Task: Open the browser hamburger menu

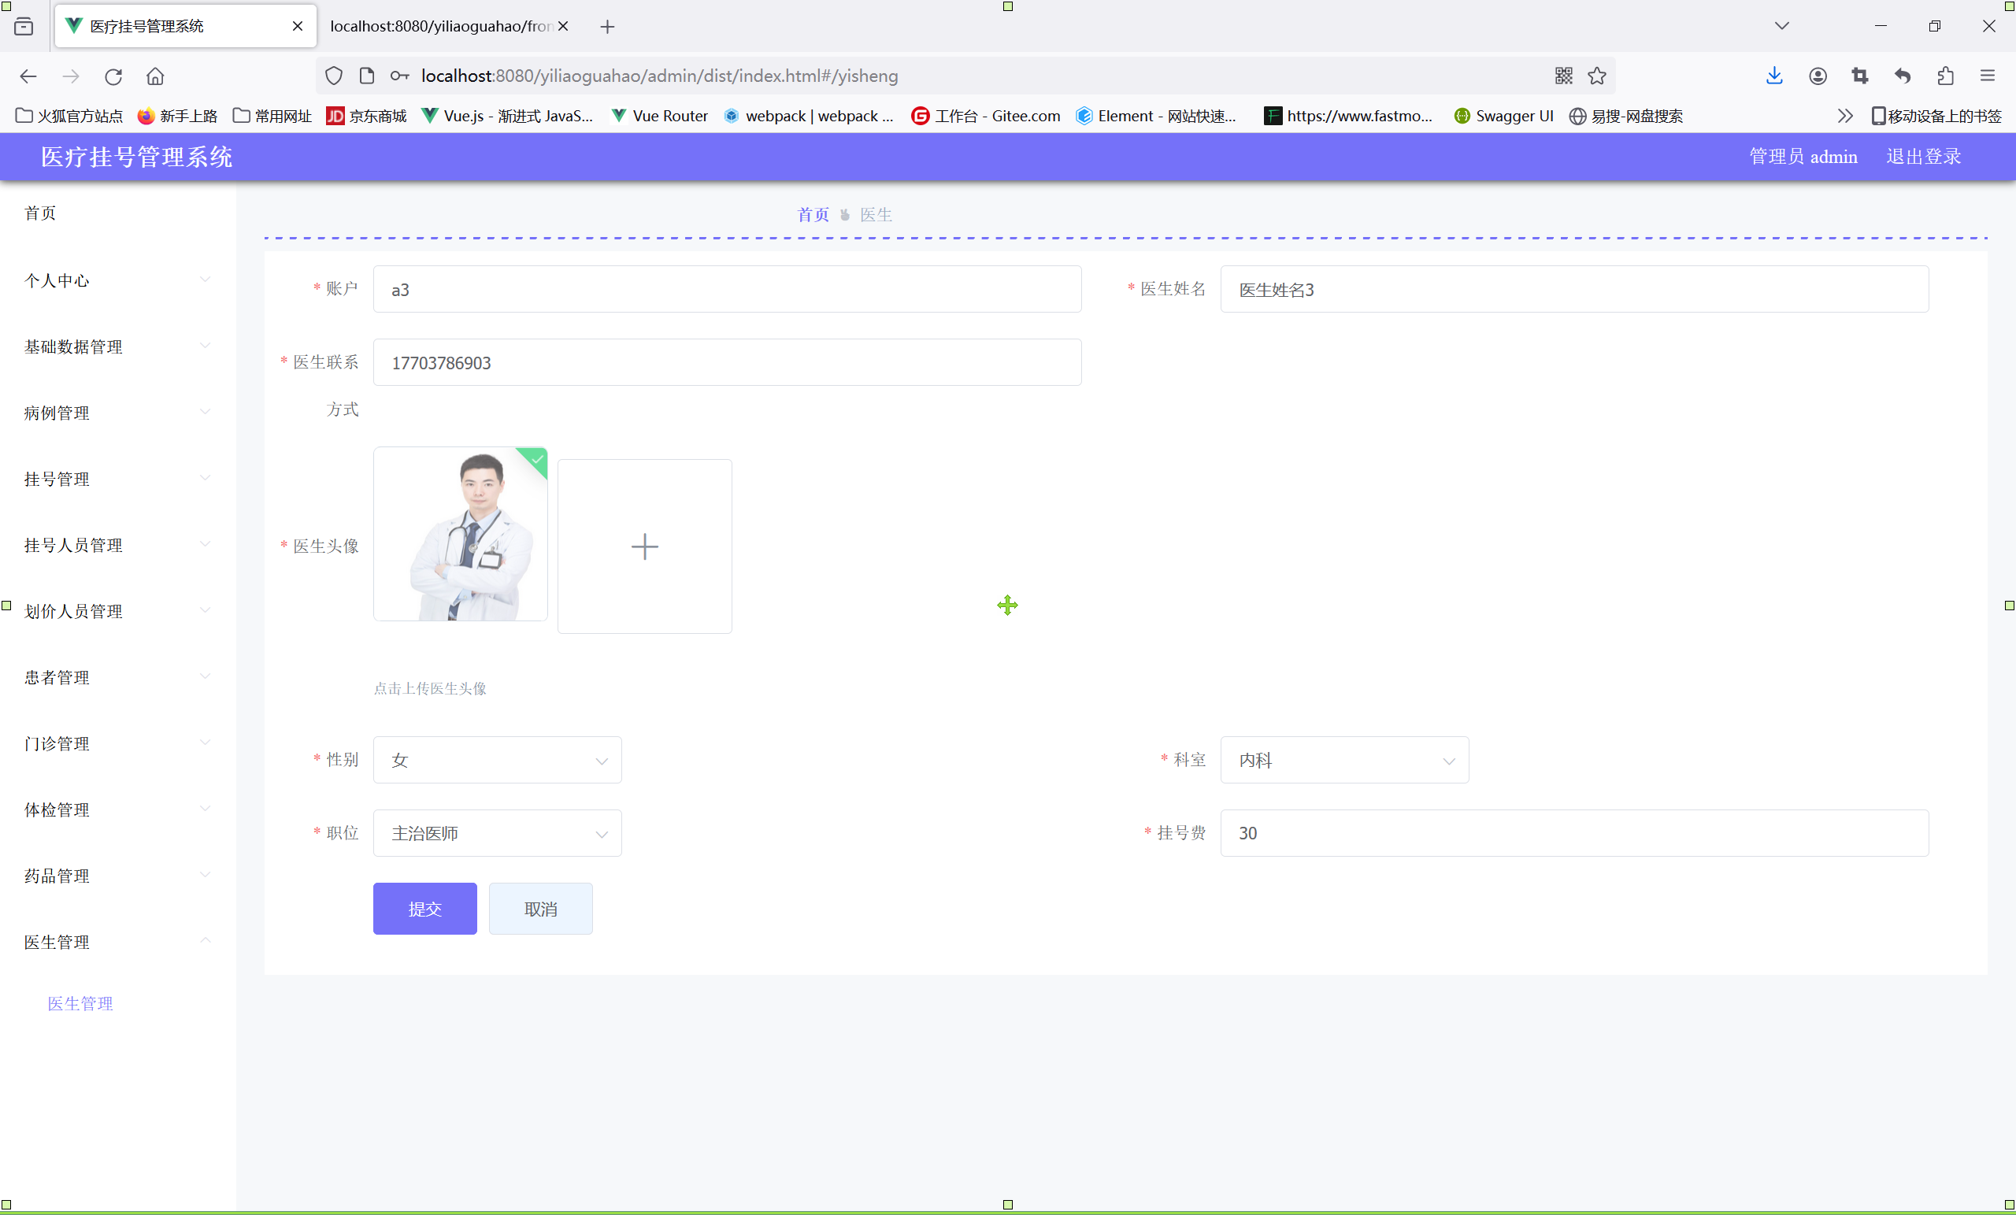Action: pyautogui.click(x=1988, y=76)
